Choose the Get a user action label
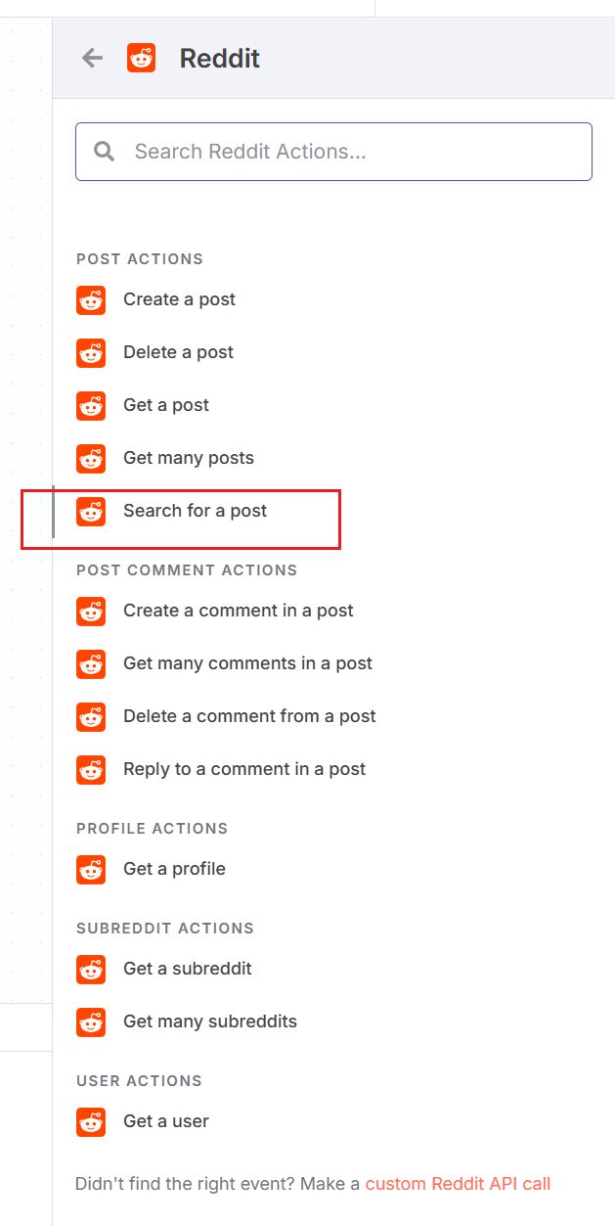 tap(166, 1121)
